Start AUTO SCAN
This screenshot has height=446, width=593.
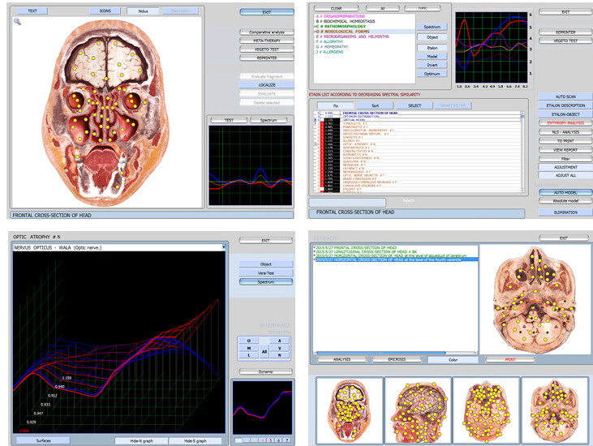point(565,96)
